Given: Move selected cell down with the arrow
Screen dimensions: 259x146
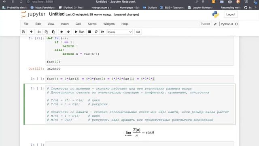Looking at the screenshot, I should pyautogui.click(x=68, y=32).
